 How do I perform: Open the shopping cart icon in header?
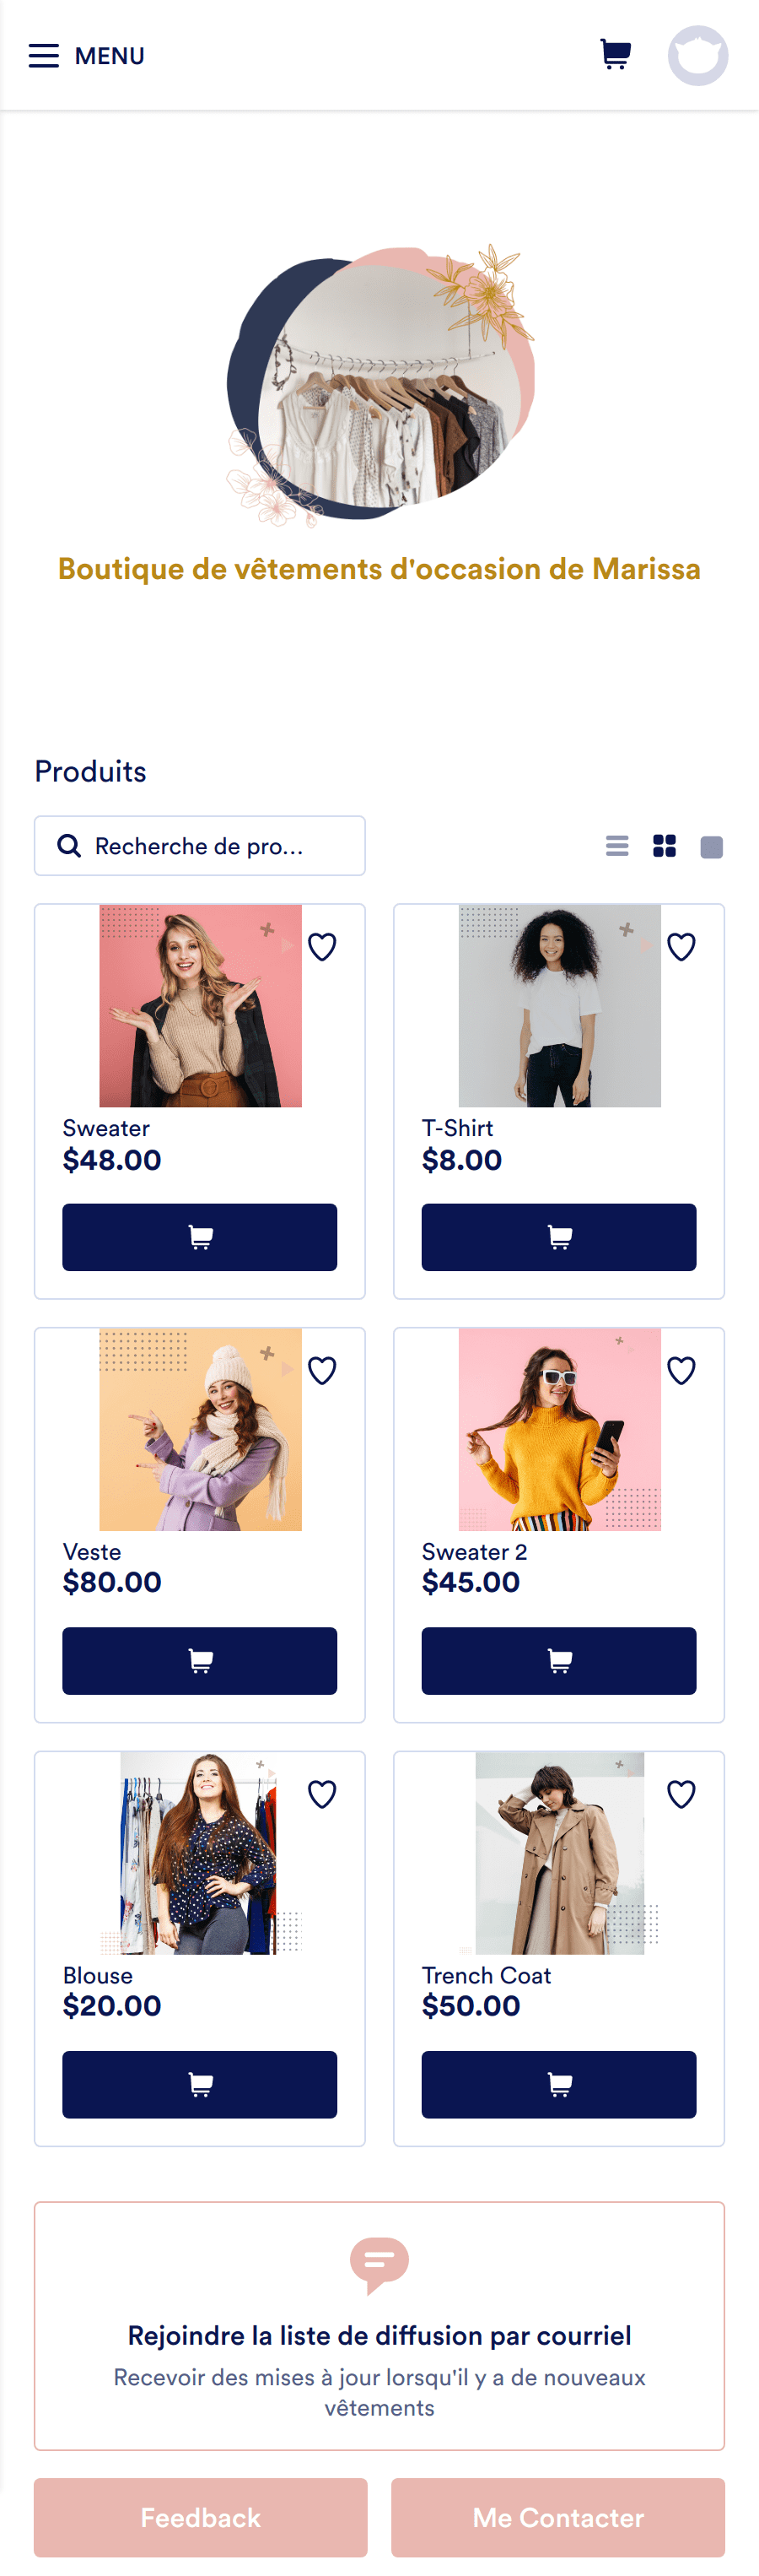coord(615,54)
